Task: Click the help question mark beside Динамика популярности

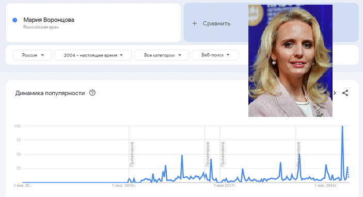Action: point(92,93)
